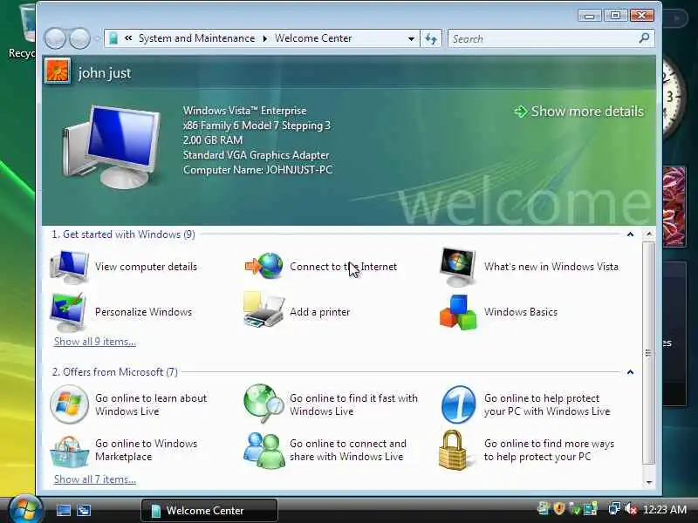Click 1. Get started with Windows (9) heading
The width and height of the screenshot is (698, 523).
click(123, 234)
